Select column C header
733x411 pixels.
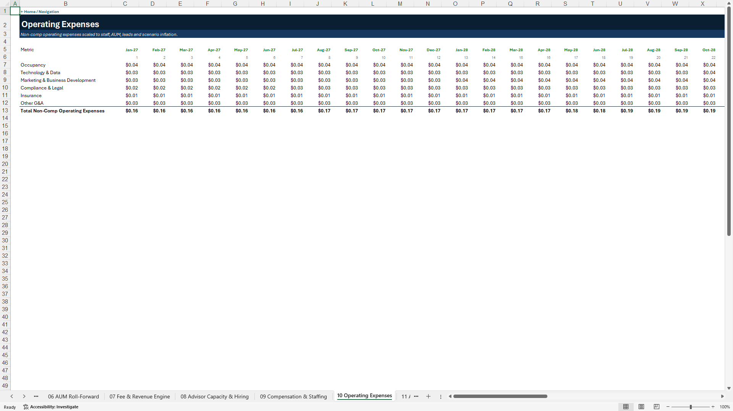coord(125,3)
